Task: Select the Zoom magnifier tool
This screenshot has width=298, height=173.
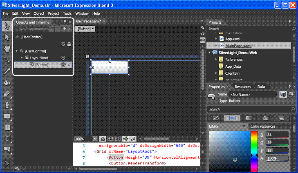Action: tap(7, 60)
